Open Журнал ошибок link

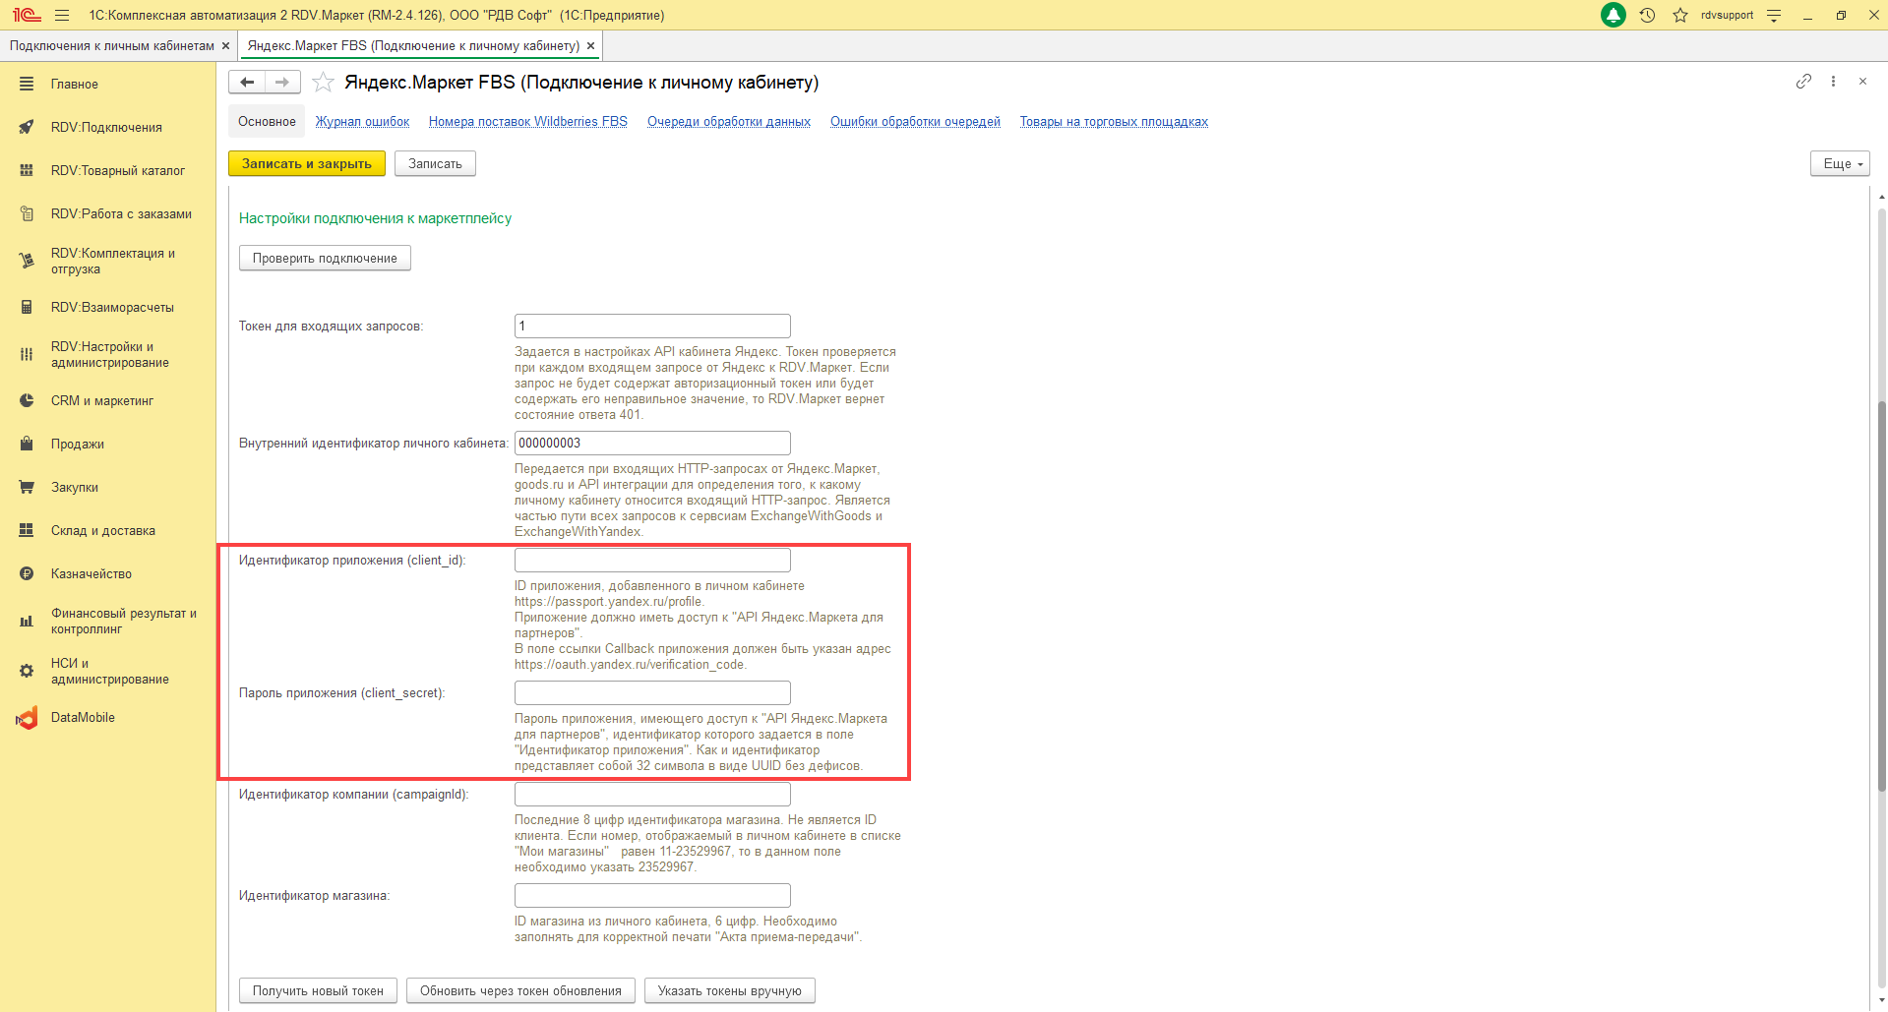(x=362, y=122)
